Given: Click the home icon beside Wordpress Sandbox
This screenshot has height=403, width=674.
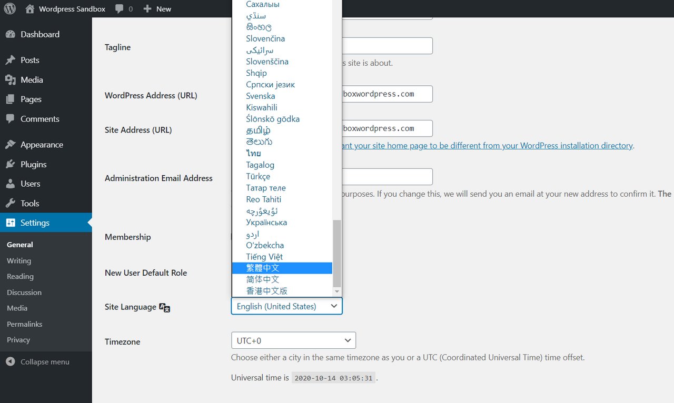Looking at the screenshot, I should (x=30, y=9).
